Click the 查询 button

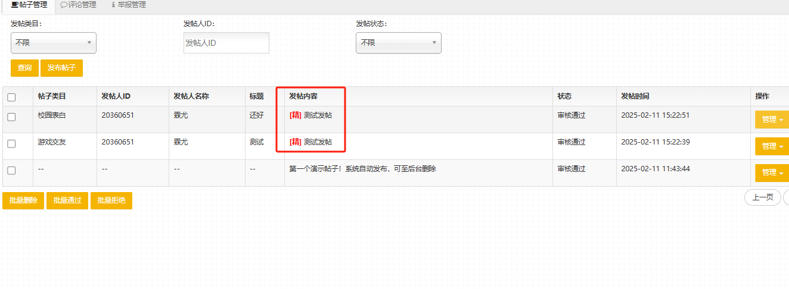(24, 68)
